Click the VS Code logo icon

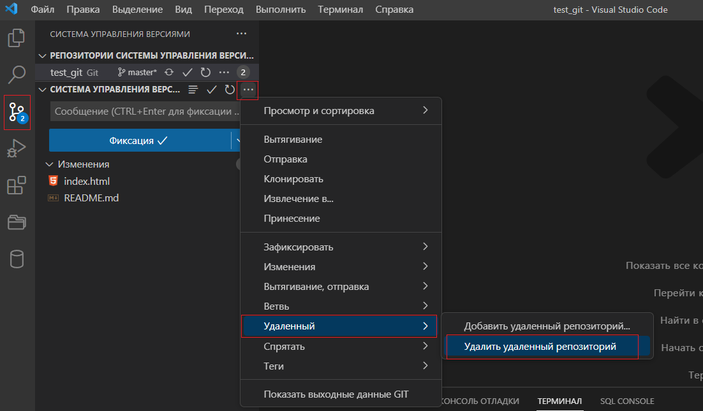pos(11,8)
